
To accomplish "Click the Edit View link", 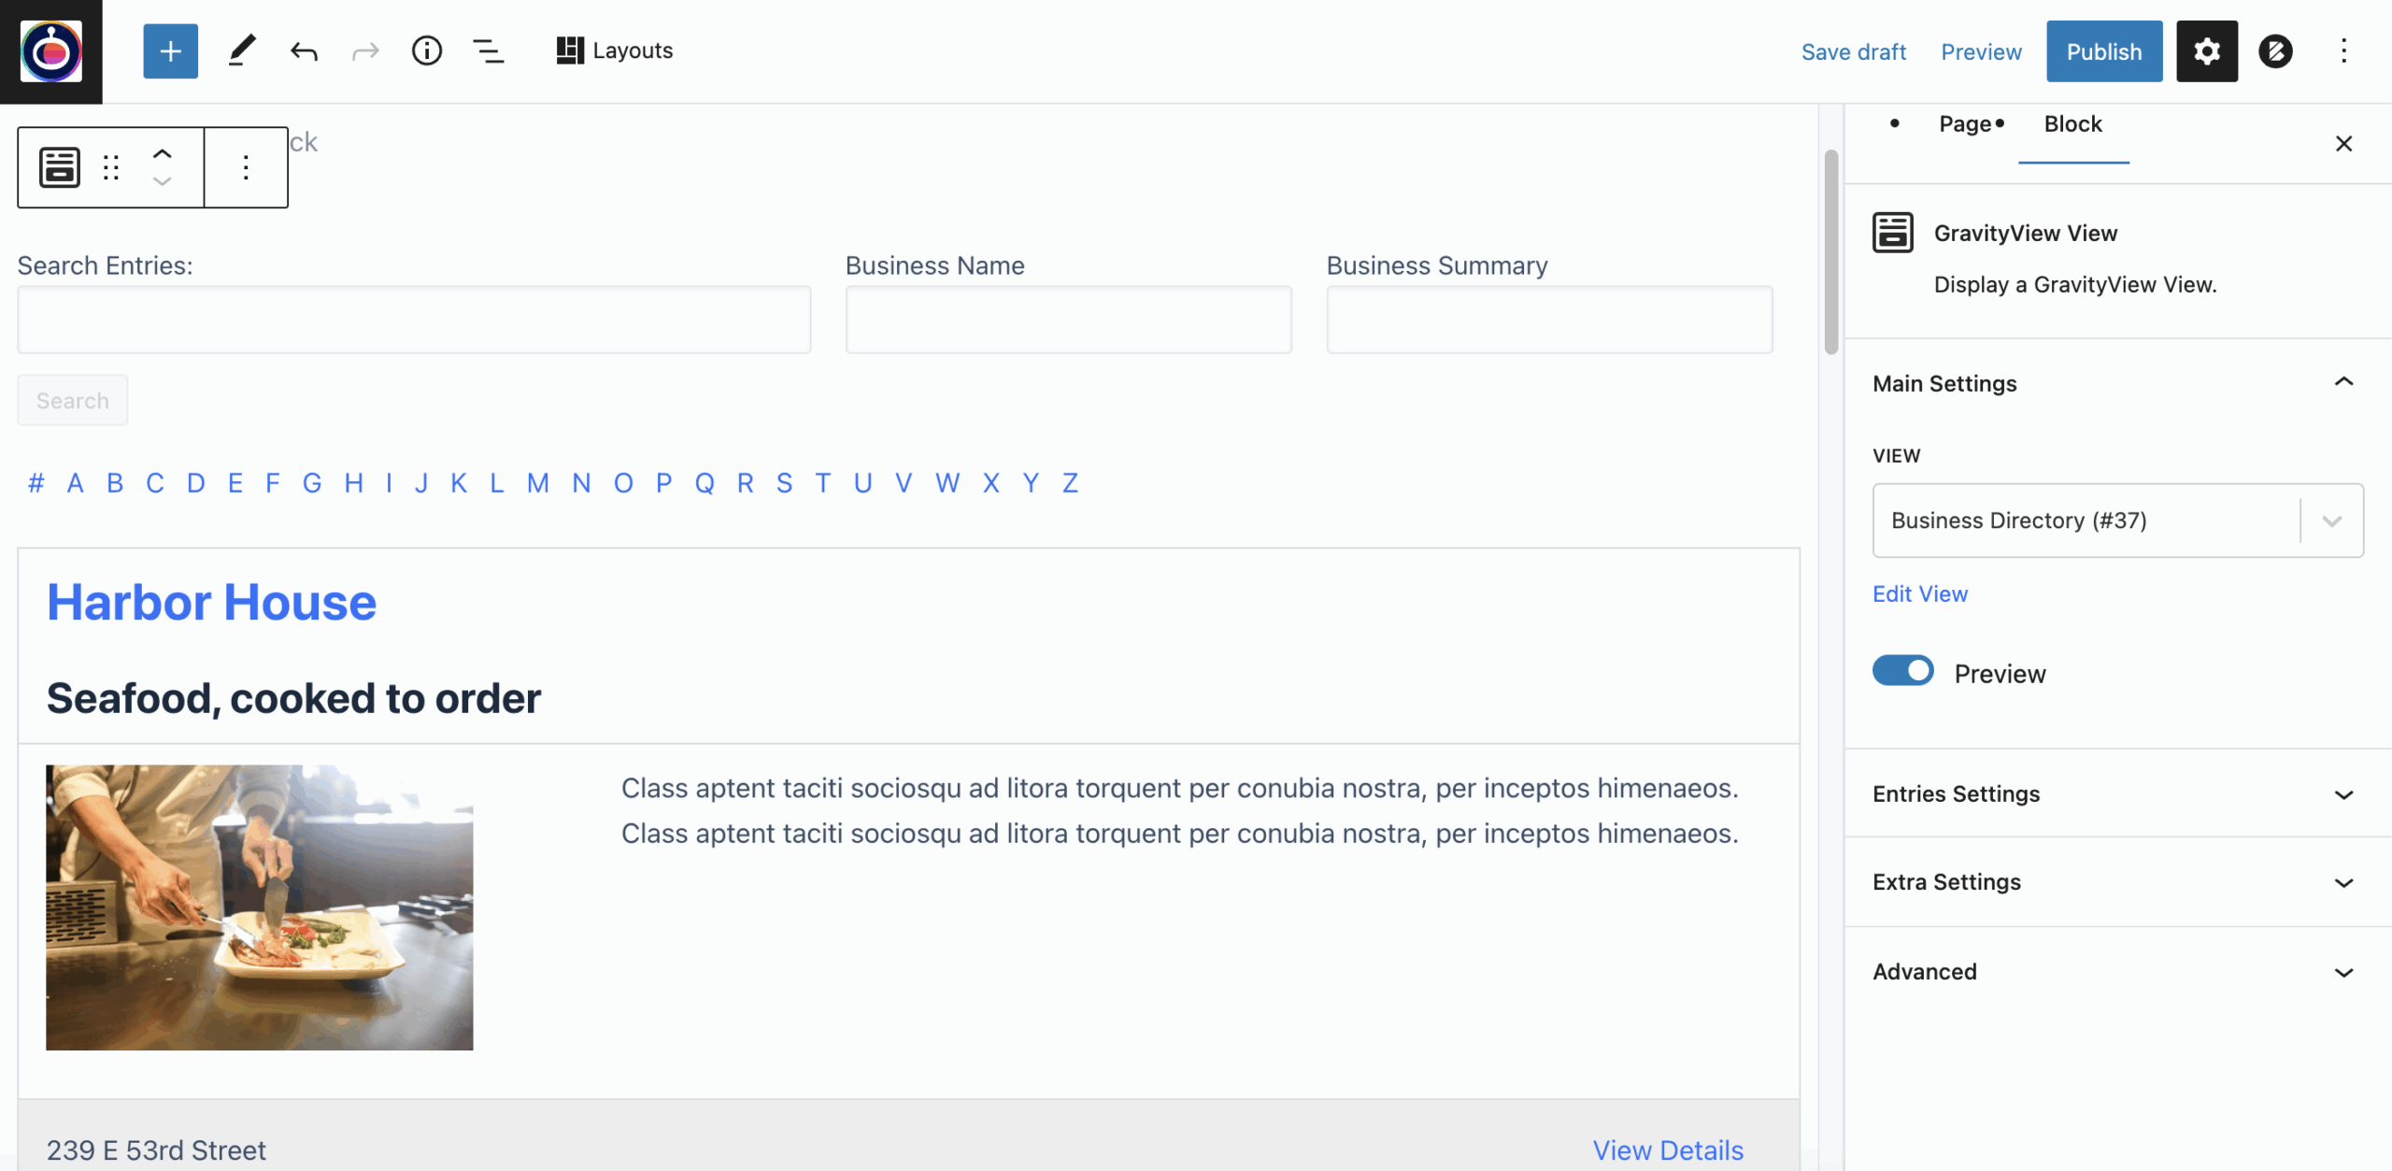I will [x=1919, y=594].
